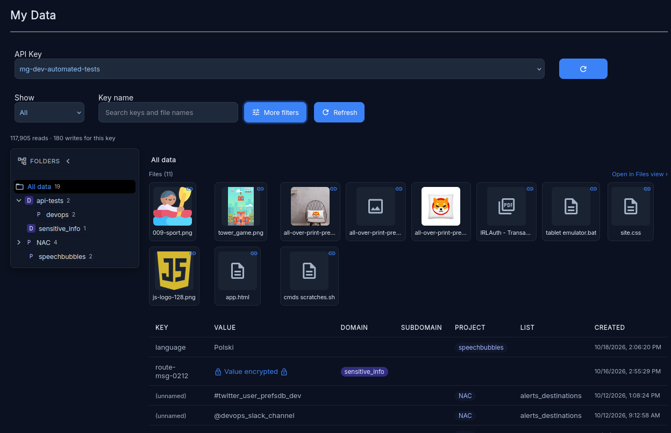The image size is (671, 433).
Task: Click the link icon on tower_game.png card
Action: pyautogui.click(x=260, y=189)
